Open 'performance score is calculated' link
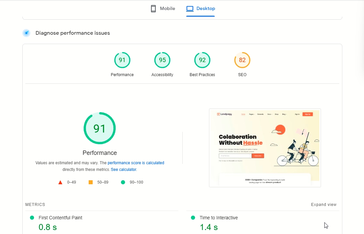The image size is (364, 234). click(x=136, y=163)
